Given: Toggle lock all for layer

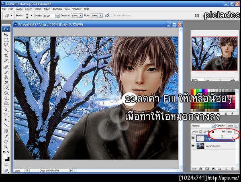Looking at the screenshot, I should tap(212, 132).
